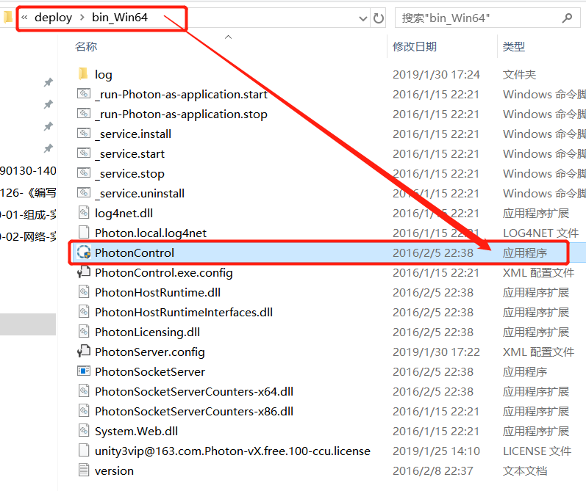Click the LOG4NET 文件 type cell

pos(540,233)
